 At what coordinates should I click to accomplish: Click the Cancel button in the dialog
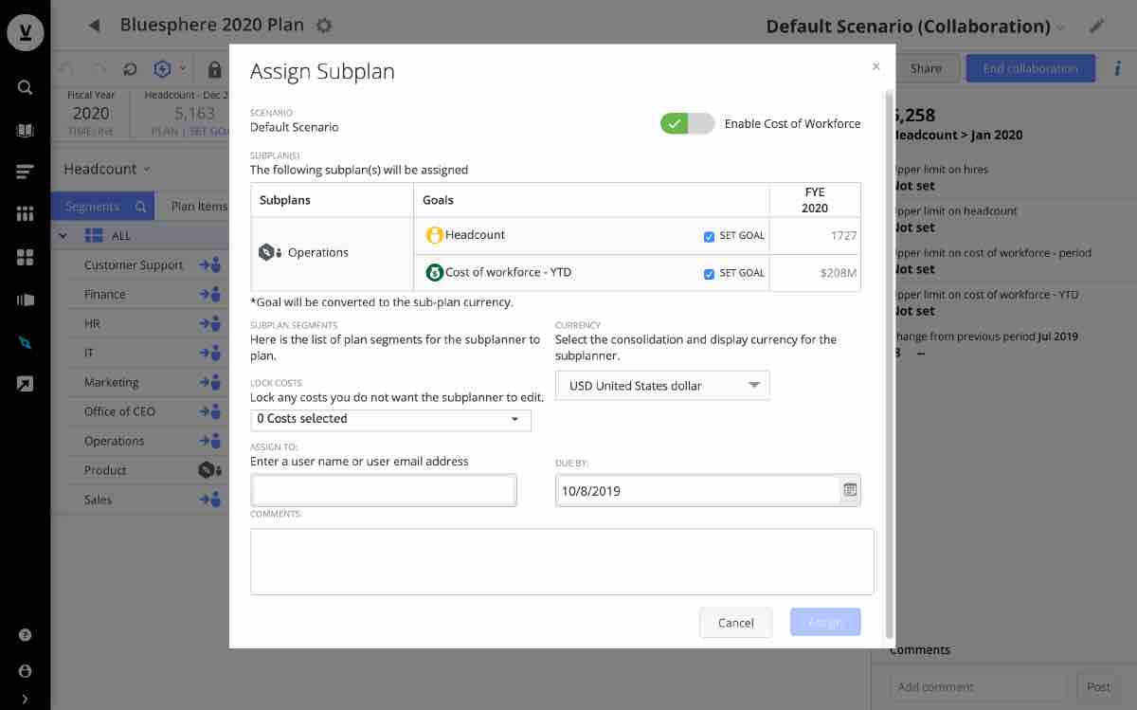pos(735,623)
